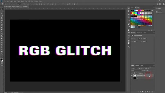The image size is (165, 93).
Task: Select the Gradient tool
Action: coord(2,36)
